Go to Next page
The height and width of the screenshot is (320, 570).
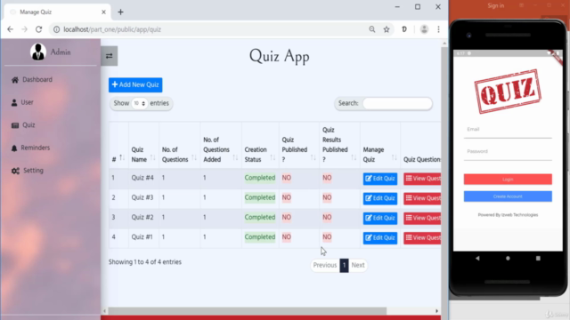tap(358, 265)
